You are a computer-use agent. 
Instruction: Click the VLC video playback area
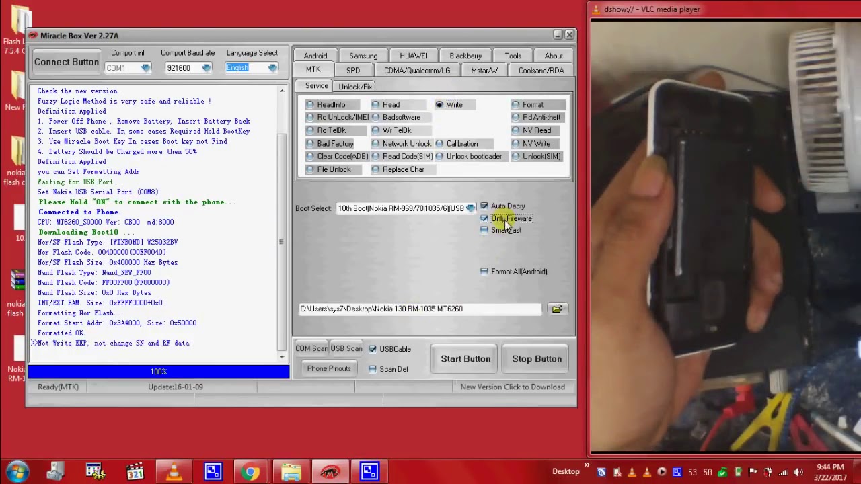pos(726,236)
